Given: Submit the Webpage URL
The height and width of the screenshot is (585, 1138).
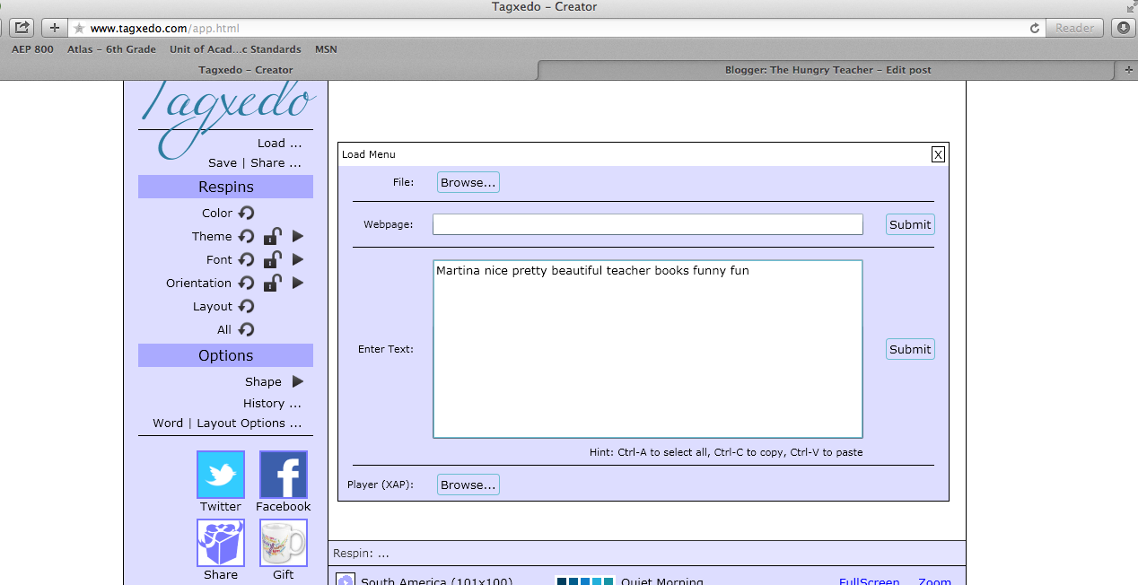Looking at the screenshot, I should click(x=910, y=224).
